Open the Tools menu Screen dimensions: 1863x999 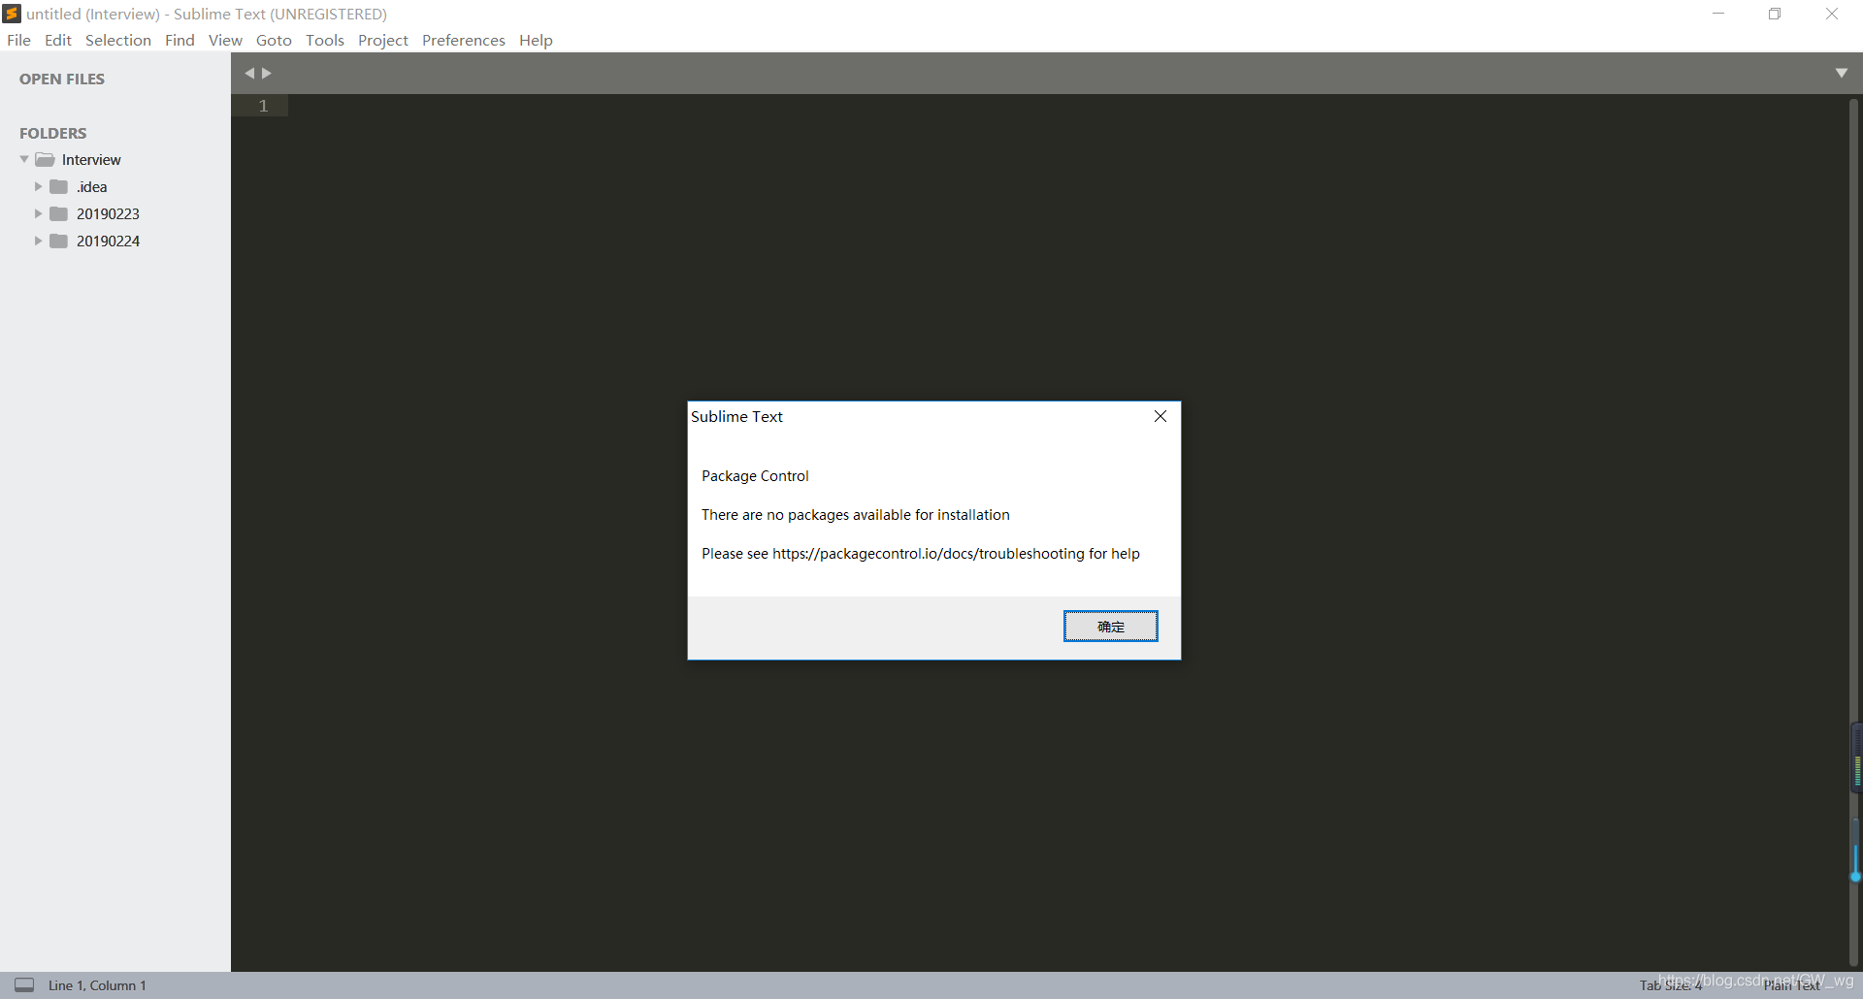(x=325, y=40)
